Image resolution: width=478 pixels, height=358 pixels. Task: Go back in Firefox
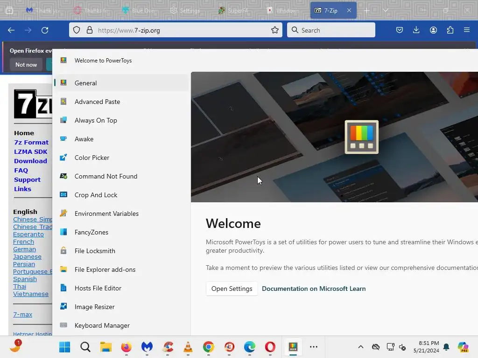tap(11, 30)
